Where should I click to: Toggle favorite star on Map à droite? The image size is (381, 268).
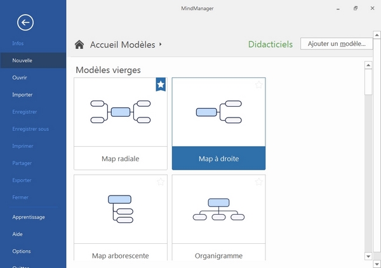(x=259, y=84)
